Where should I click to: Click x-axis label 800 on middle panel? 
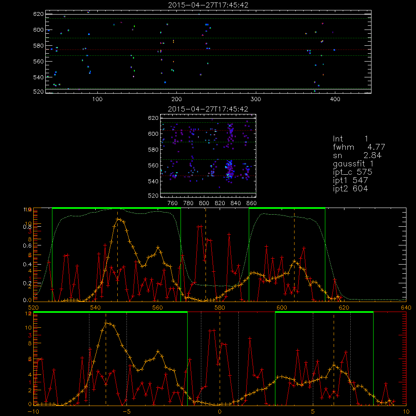point(204,203)
